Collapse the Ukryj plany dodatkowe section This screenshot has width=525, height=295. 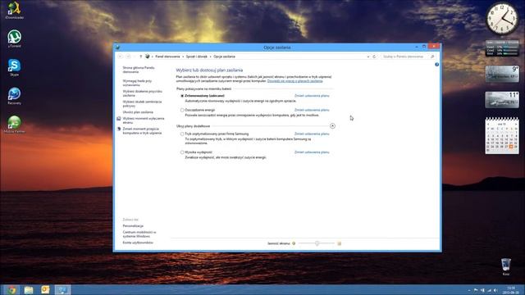(x=332, y=126)
